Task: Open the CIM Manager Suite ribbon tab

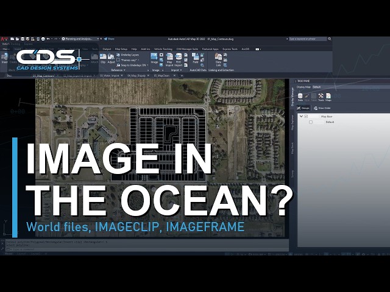Action: (187, 49)
